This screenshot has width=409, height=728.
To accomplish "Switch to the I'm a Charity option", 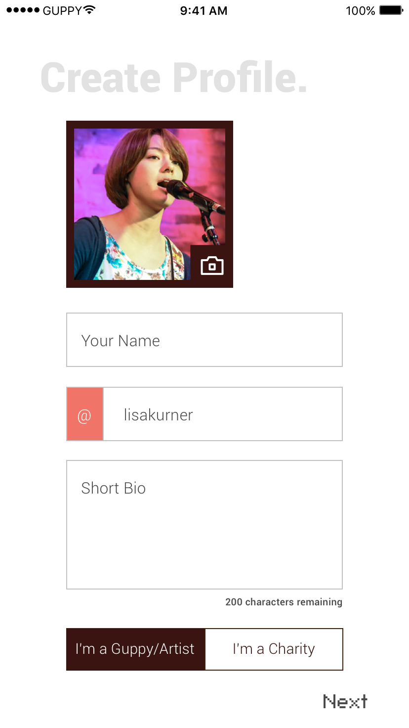I will 274,649.
